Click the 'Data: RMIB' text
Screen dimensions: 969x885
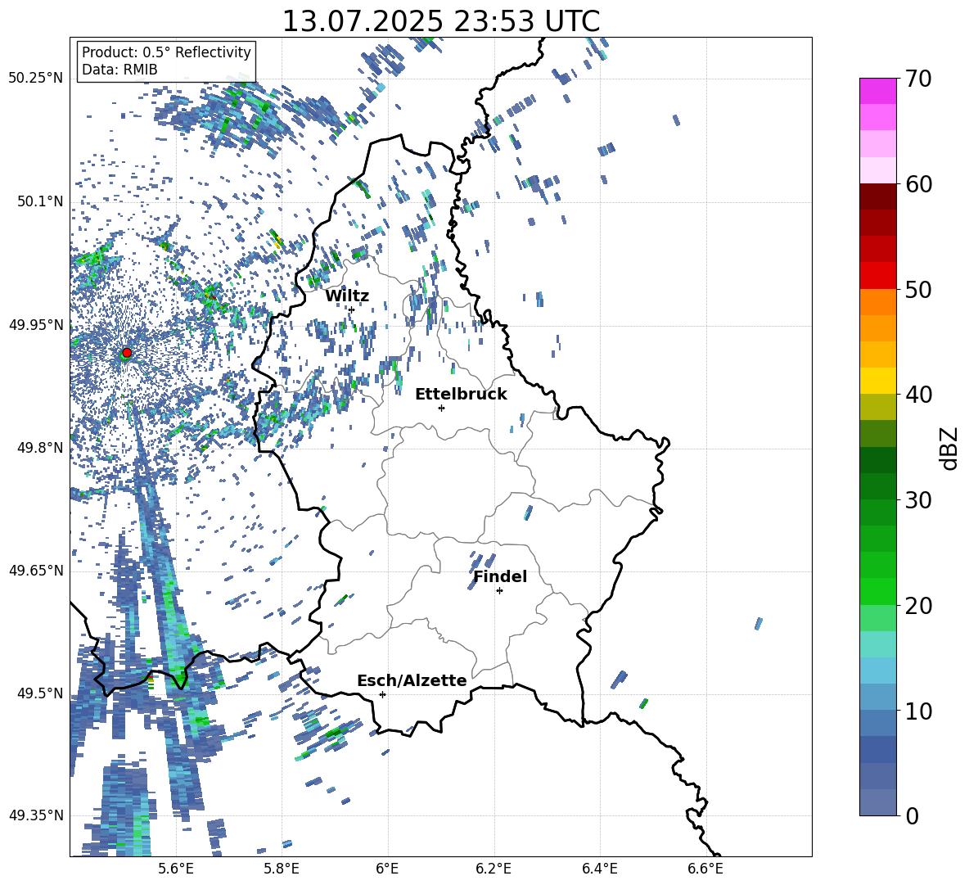pos(119,70)
